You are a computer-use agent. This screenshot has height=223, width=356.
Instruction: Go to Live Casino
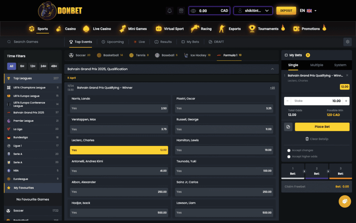click(97, 29)
